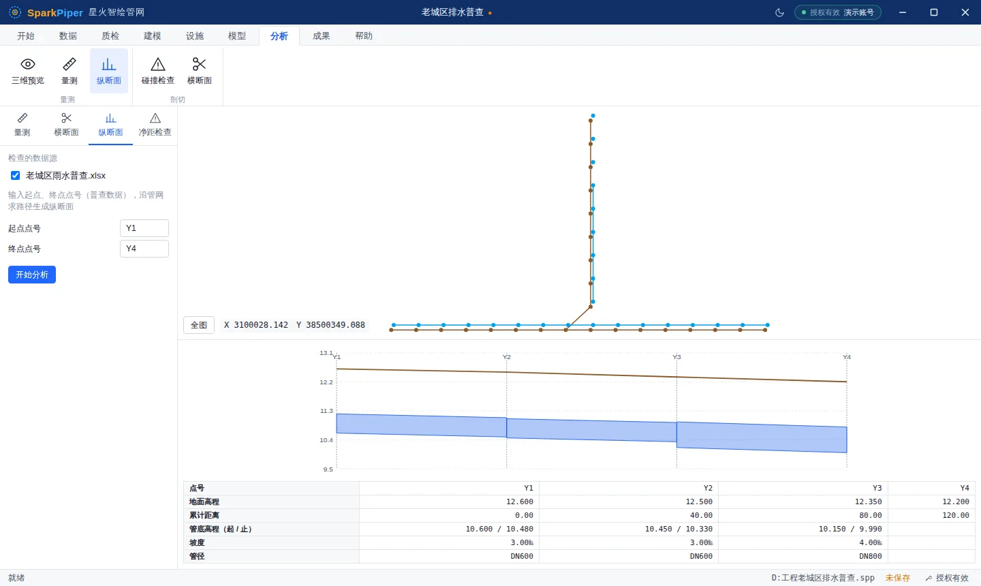This screenshot has height=586, width=981.
Task: Select Y2 column header in profile table
Action: [x=629, y=488]
